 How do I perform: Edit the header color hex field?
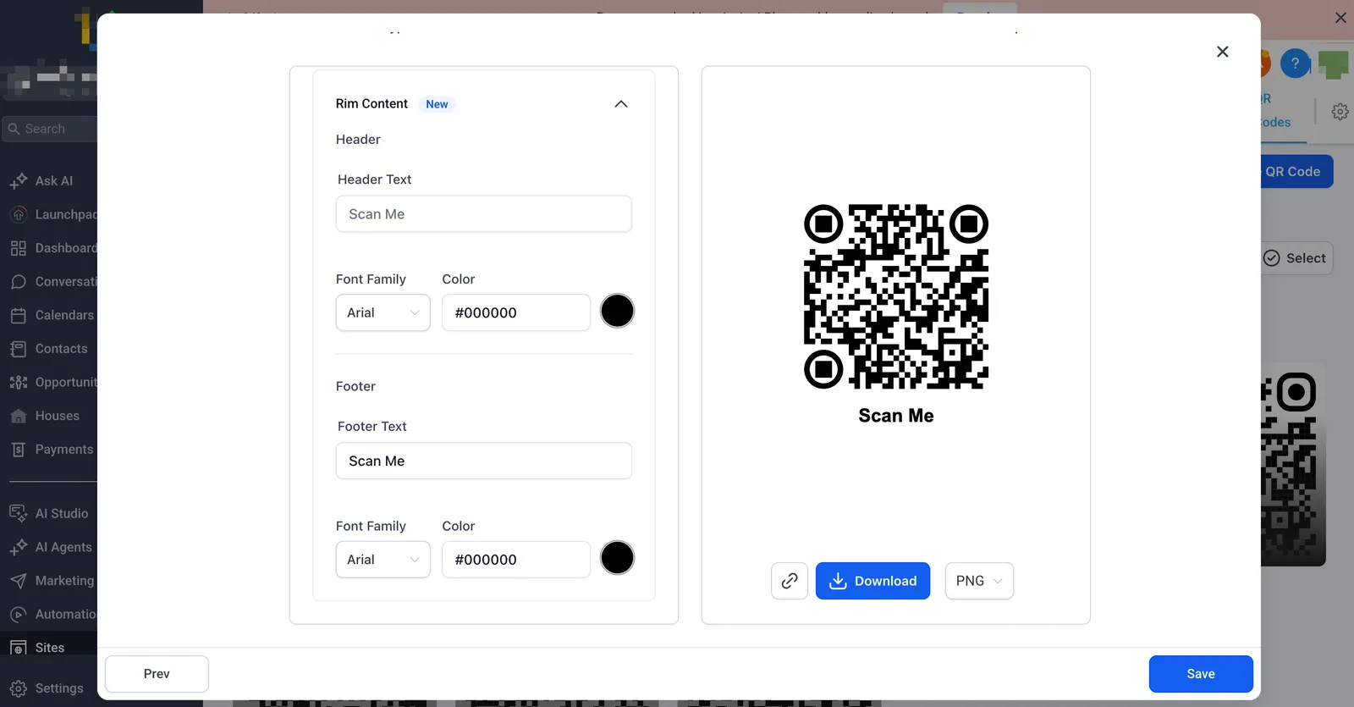pos(516,312)
